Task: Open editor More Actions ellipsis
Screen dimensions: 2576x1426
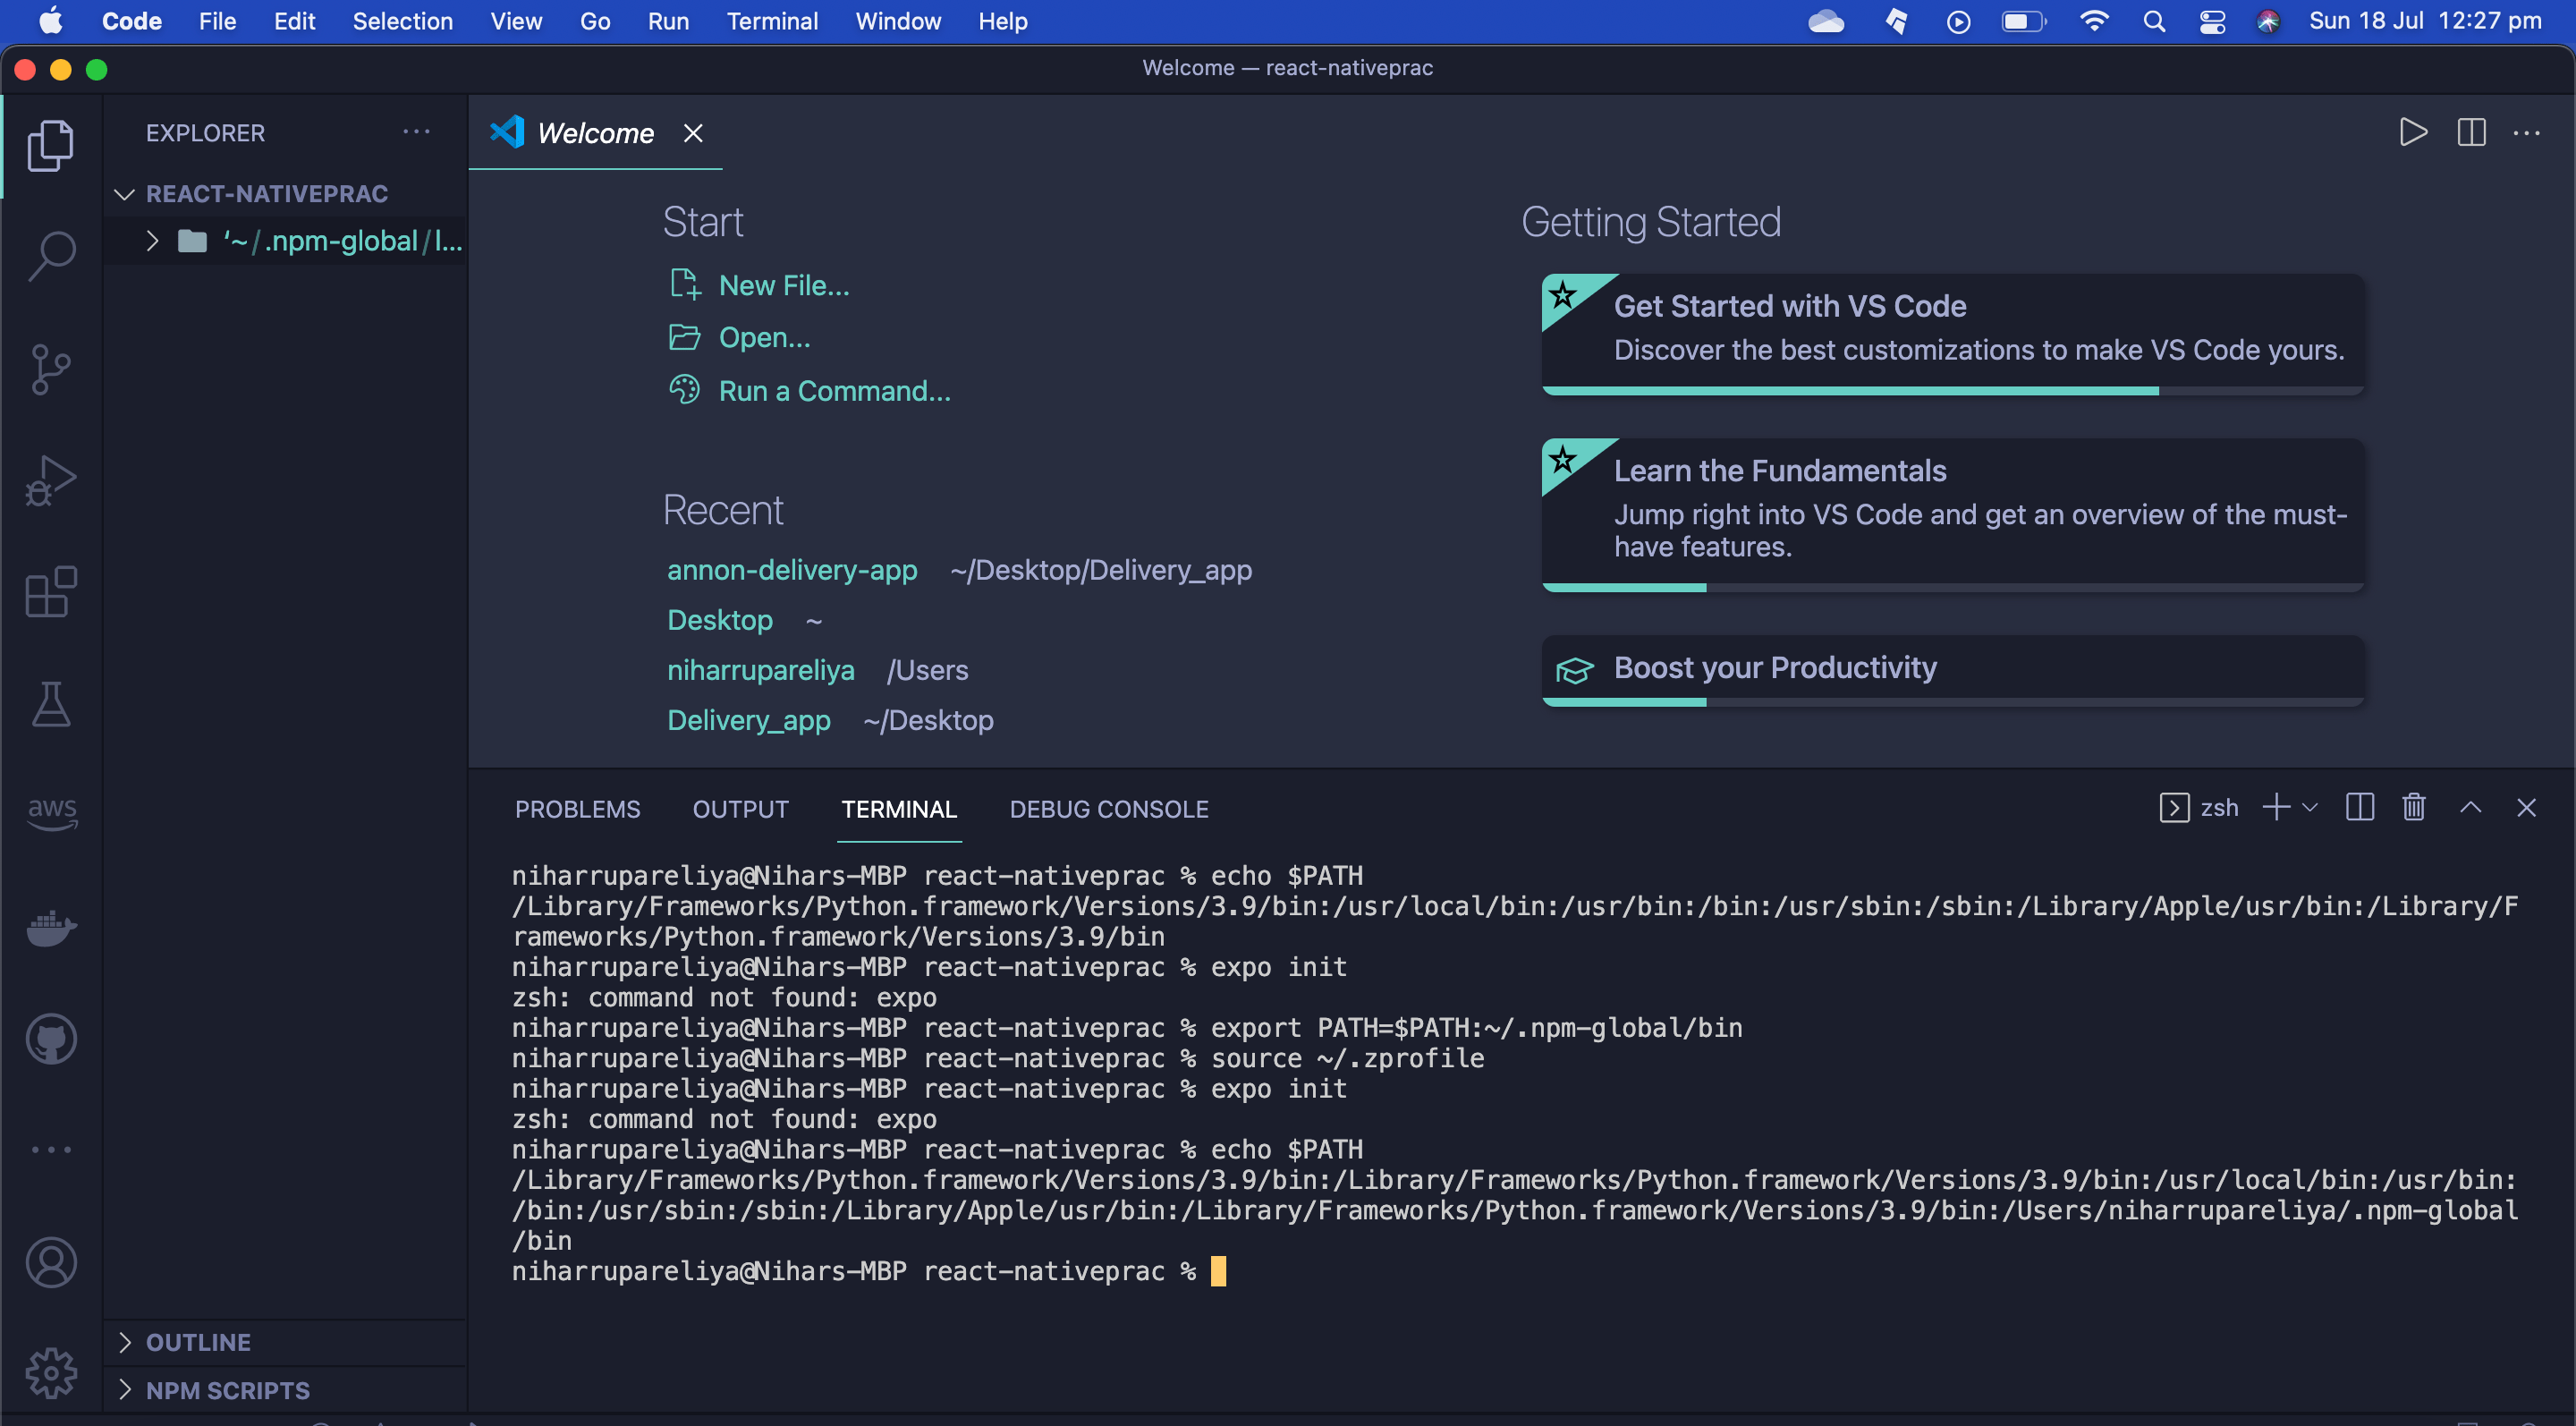Action: pyautogui.click(x=2527, y=132)
